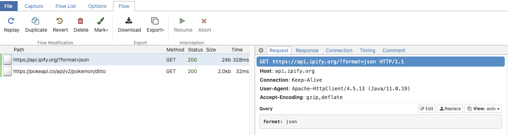Image resolution: width=508 pixels, height=135 pixels.
Task: Abort the intercepted flow
Action: (205, 25)
